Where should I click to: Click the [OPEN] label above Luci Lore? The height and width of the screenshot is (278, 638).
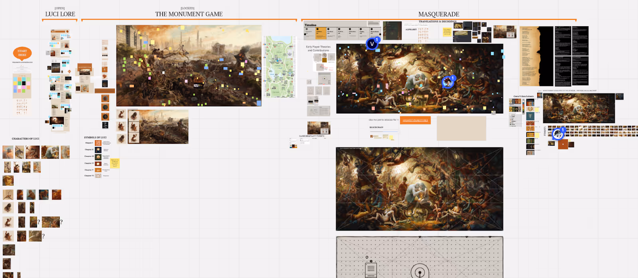click(60, 8)
